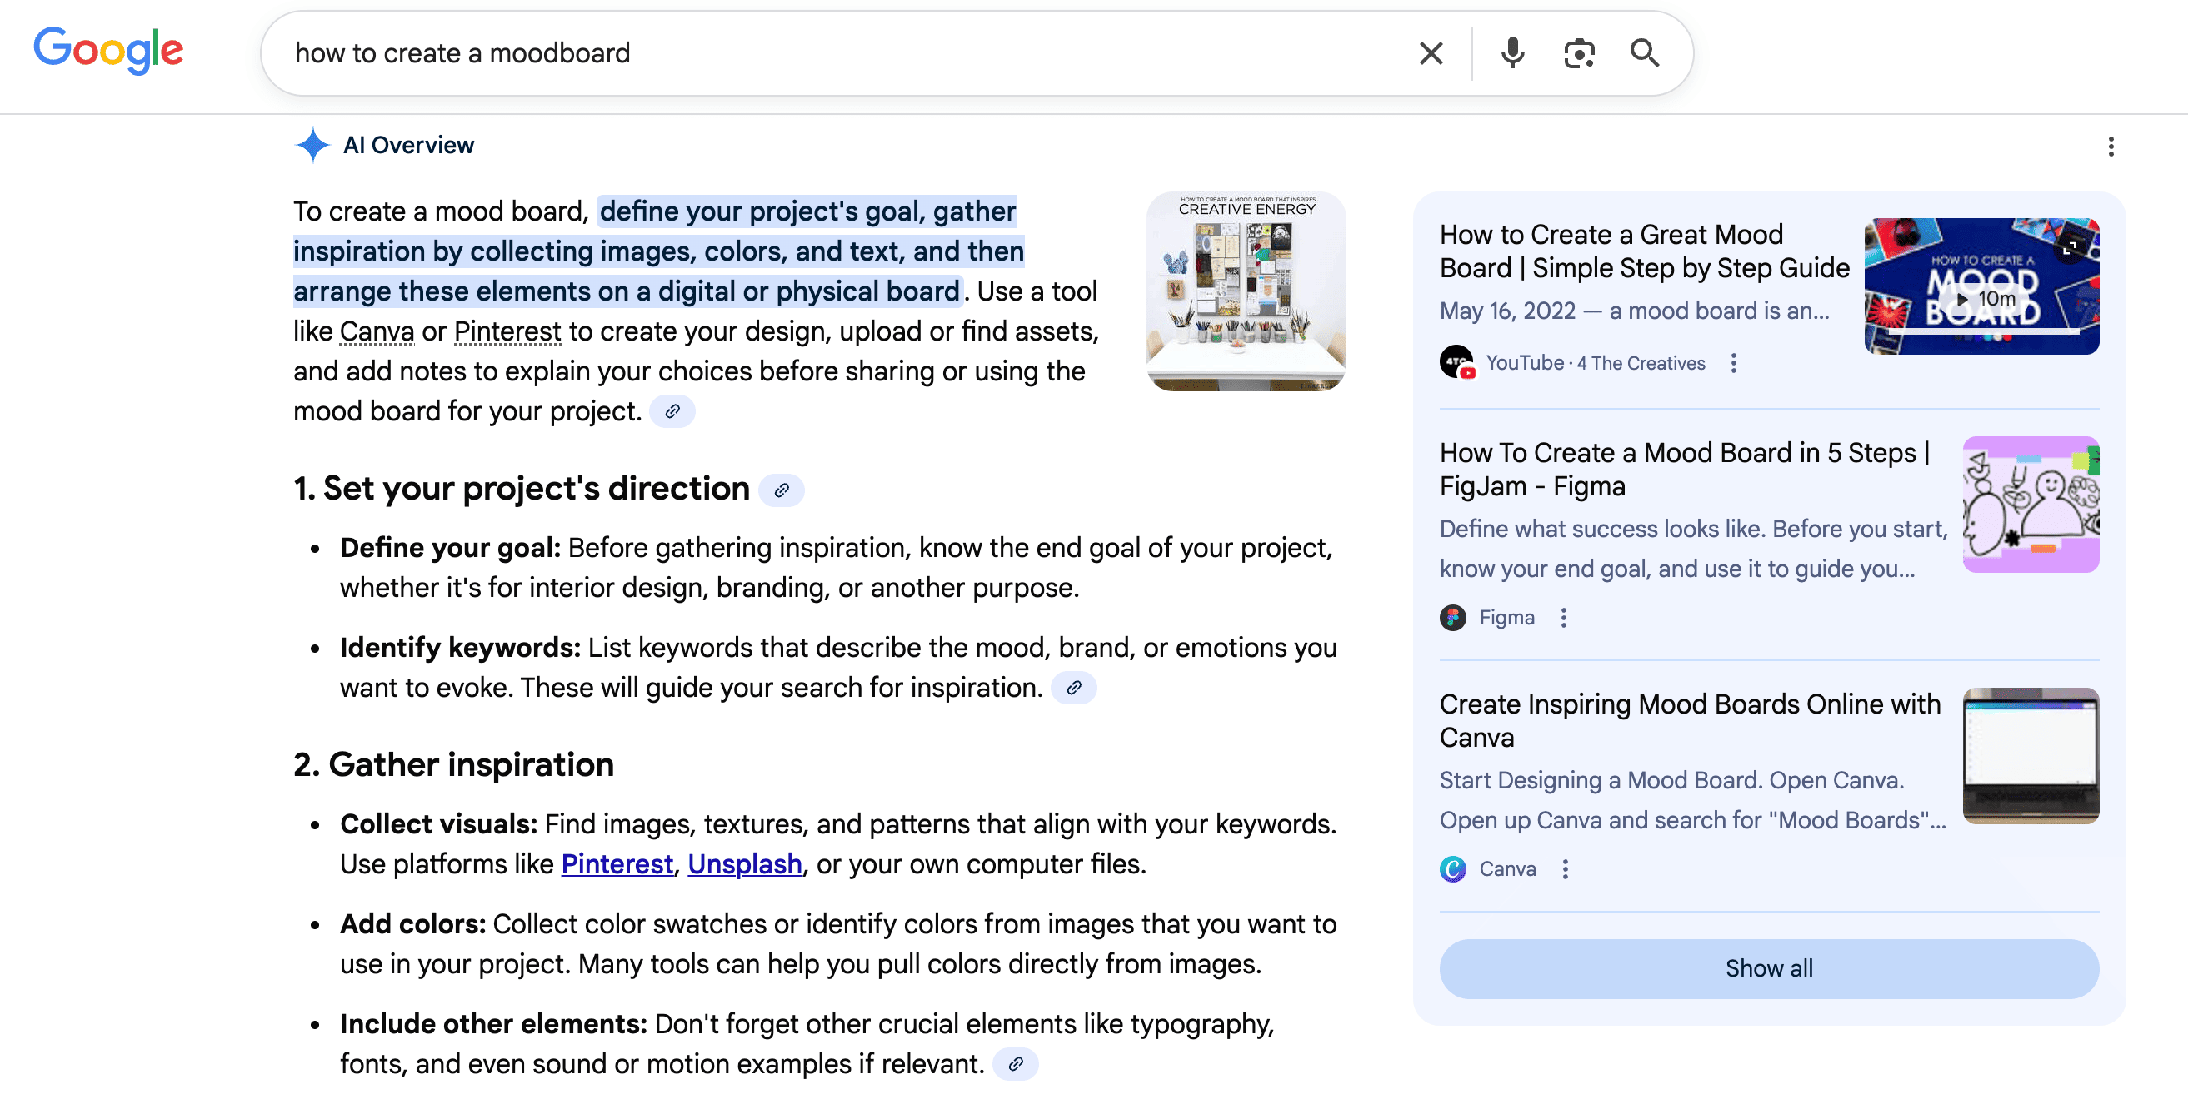This screenshot has height=1114, width=2188.
Task: Open the Unsplash hyperlink
Action: click(x=744, y=863)
